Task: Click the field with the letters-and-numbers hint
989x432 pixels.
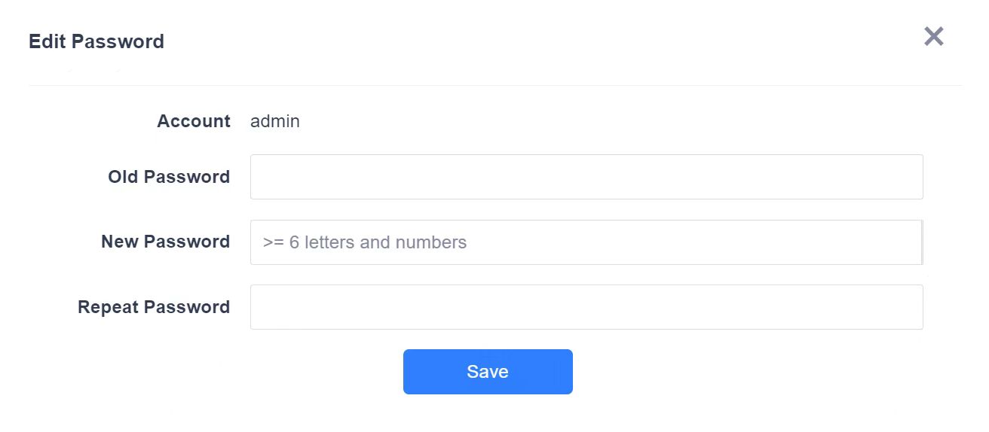Action: [586, 242]
